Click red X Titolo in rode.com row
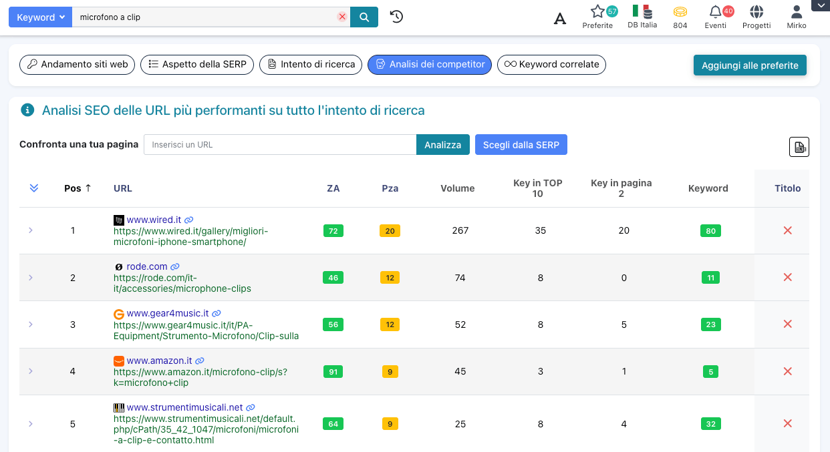The height and width of the screenshot is (452, 830). coord(787,278)
